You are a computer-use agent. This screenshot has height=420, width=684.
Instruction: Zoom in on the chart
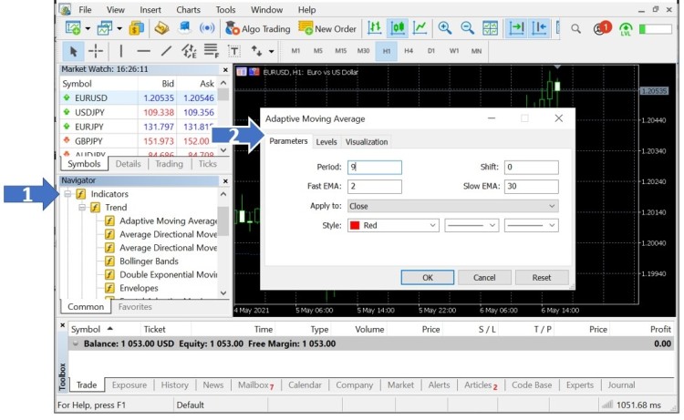[445, 28]
